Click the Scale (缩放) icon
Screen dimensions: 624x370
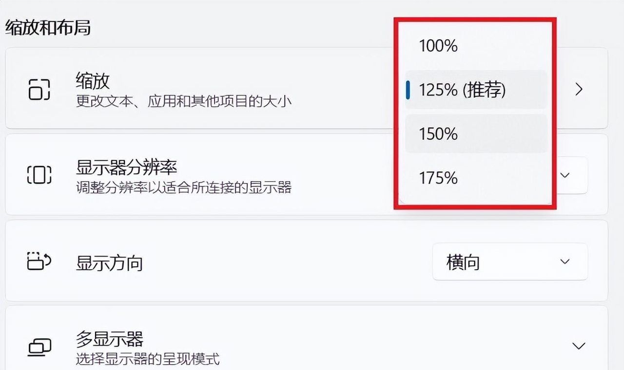click(39, 90)
